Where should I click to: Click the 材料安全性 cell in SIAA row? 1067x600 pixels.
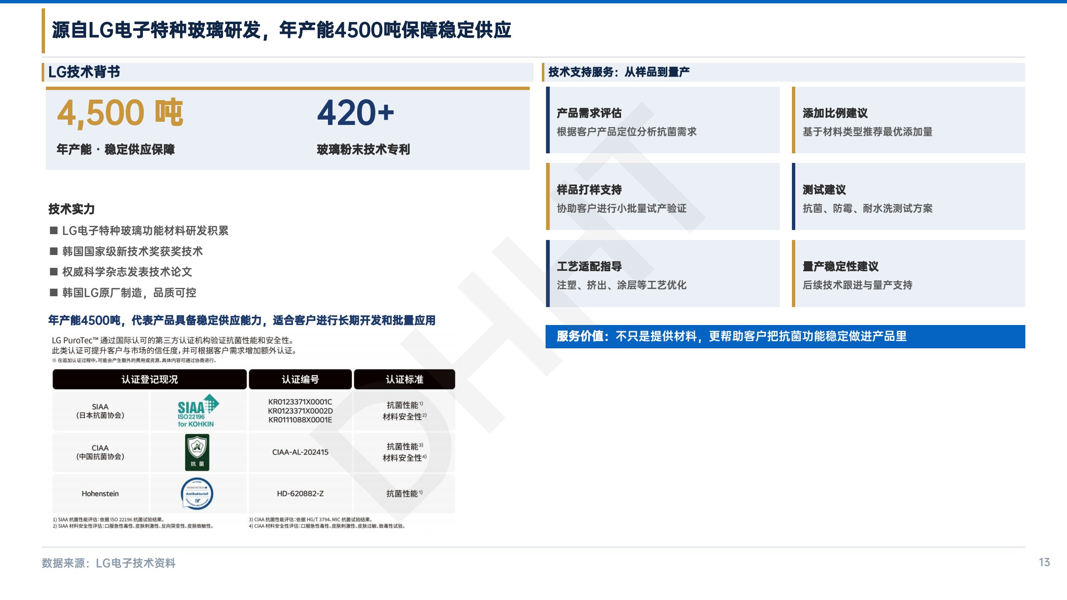click(x=404, y=417)
